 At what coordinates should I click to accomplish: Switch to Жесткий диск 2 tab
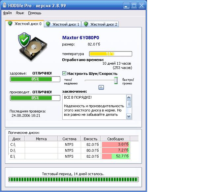point(100,24)
